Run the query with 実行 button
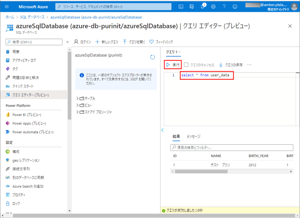 coord(173,65)
